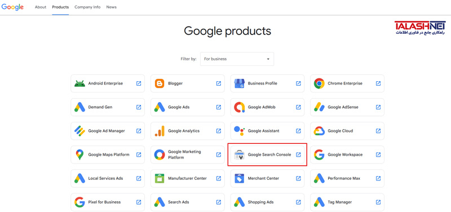Viewport: 451px width, 212px height.
Task: Click the Google Assistant dots icon
Action: (x=239, y=131)
